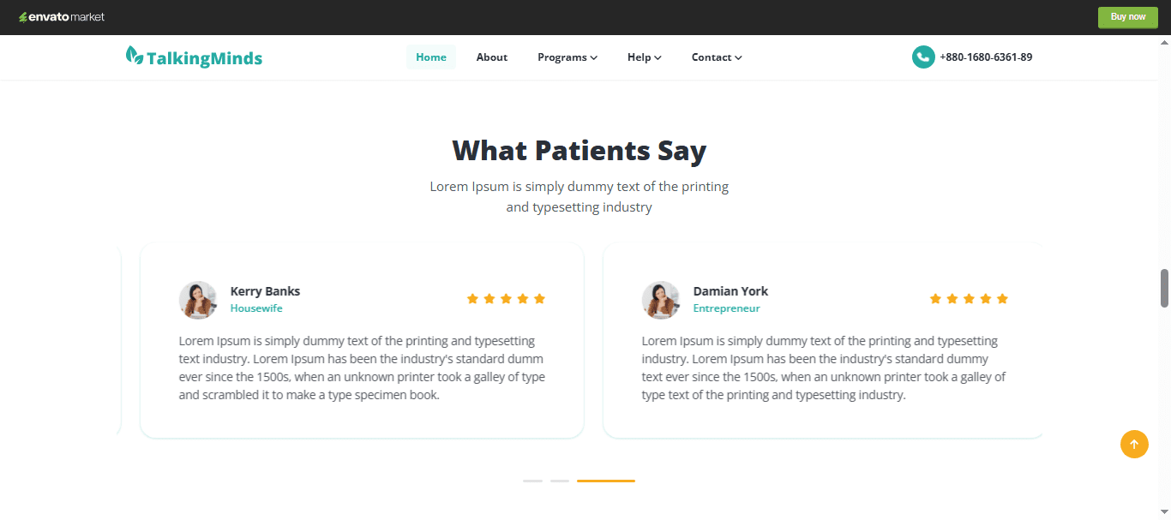Click Kerry Banks' avatar photo
The image size is (1171, 520).
coord(198,300)
